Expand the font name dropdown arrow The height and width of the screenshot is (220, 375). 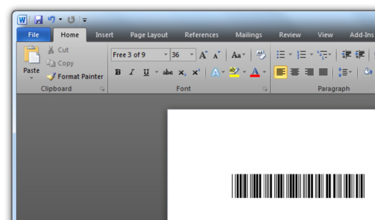[166, 55]
